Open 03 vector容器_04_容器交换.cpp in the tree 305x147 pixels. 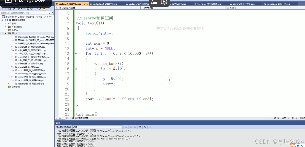coord(30,80)
